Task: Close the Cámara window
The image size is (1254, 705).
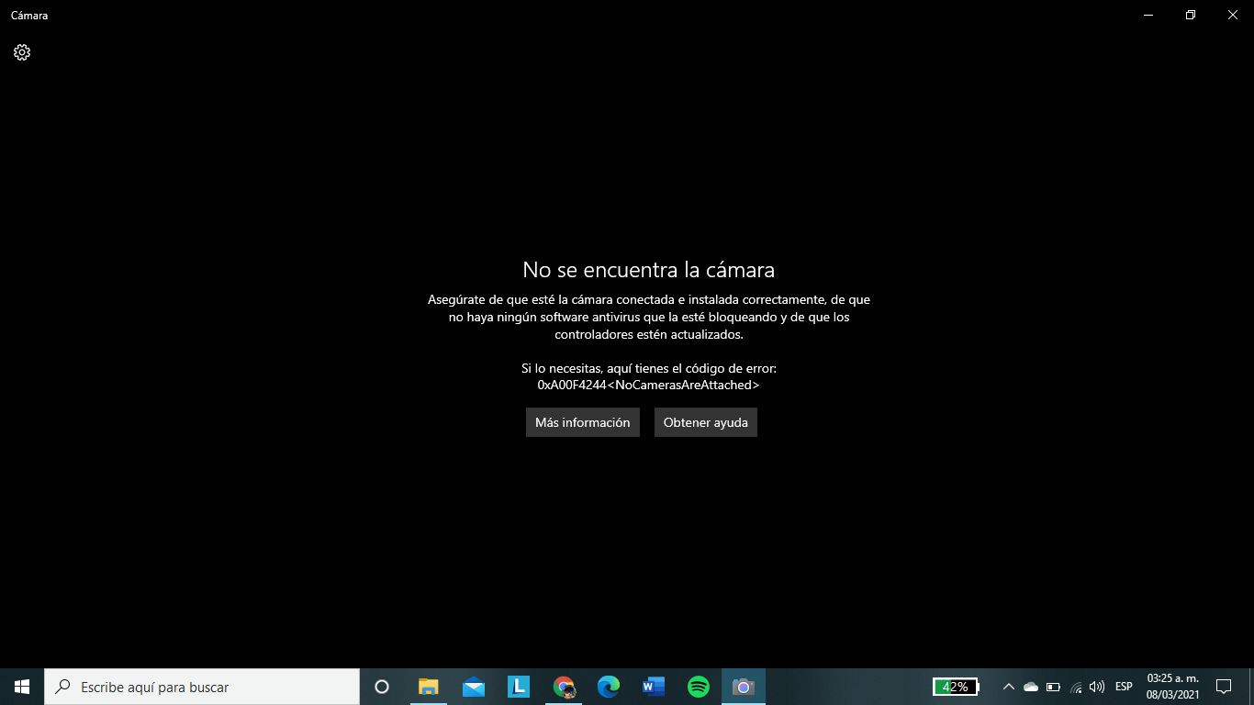Action: 1233,15
